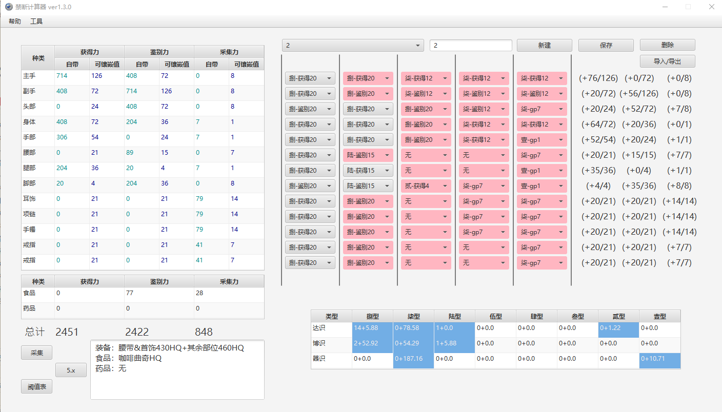Click total 采集力 value 848
The width and height of the screenshot is (722, 412).
coord(204,332)
